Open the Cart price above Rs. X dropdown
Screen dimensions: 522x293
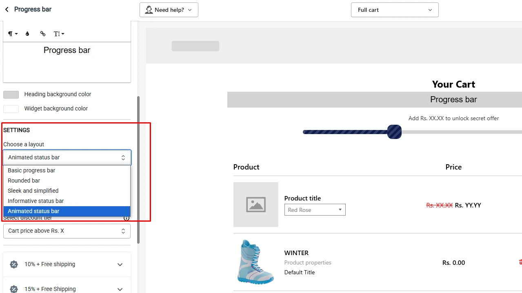pyautogui.click(x=67, y=231)
